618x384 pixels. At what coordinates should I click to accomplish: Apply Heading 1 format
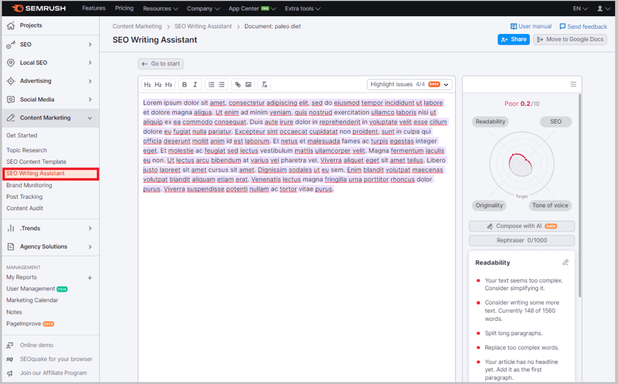148,85
